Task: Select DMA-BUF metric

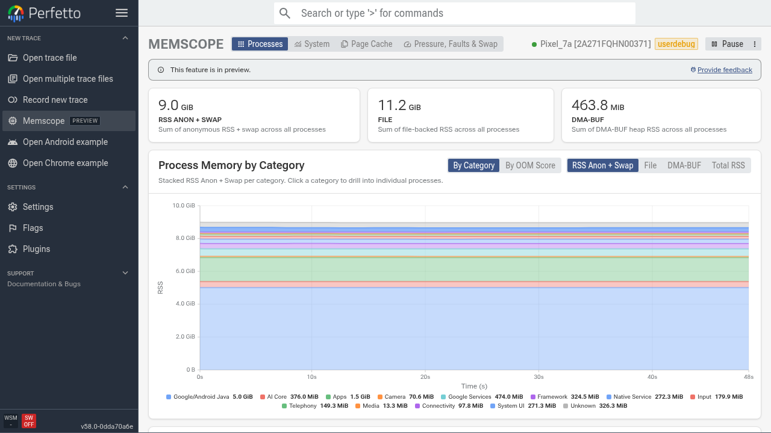Action: pyautogui.click(x=684, y=165)
